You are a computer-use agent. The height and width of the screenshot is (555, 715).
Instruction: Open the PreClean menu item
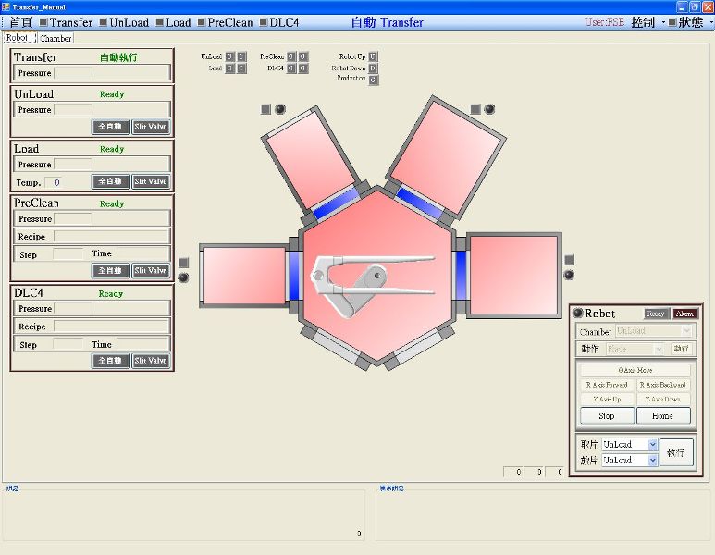(x=225, y=22)
